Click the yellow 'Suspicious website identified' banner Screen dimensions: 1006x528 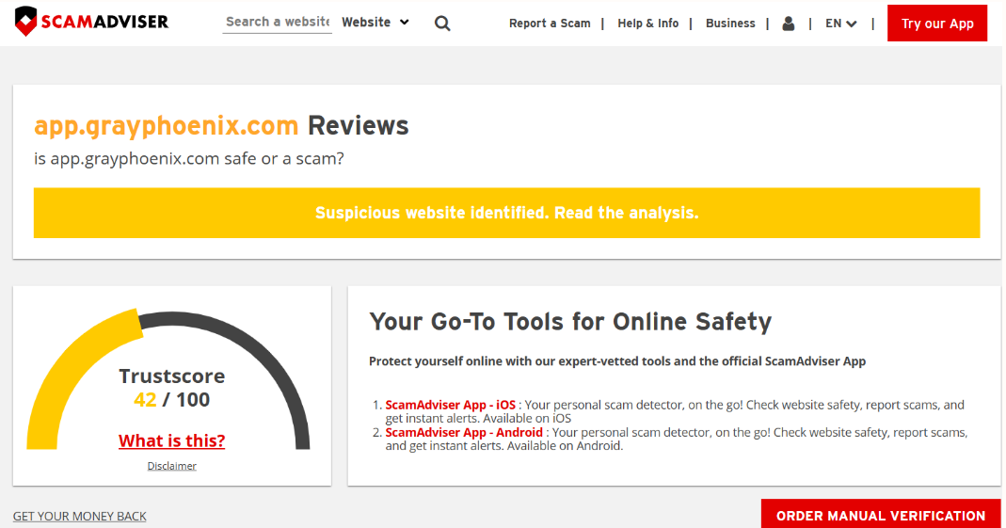[506, 213]
